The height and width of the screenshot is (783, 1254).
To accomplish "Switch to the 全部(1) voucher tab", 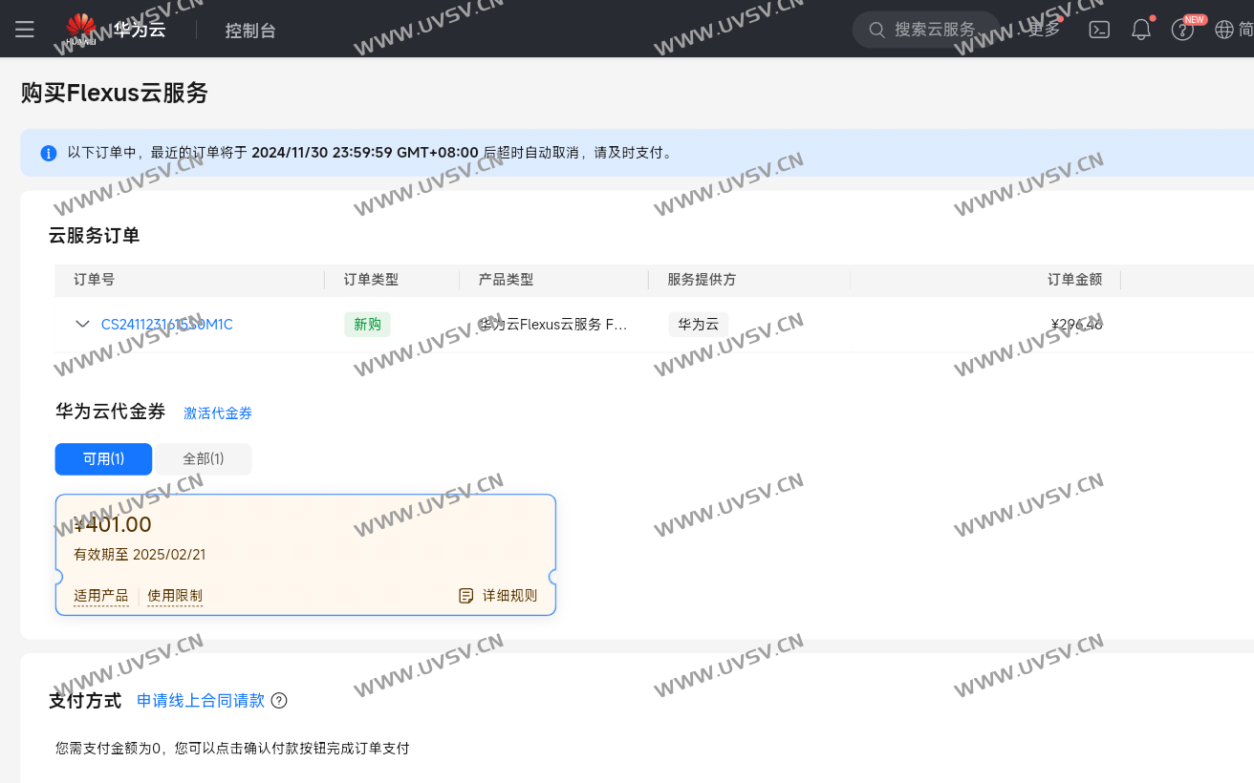I will click(204, 459).
